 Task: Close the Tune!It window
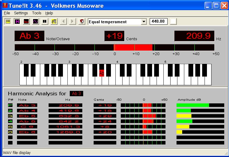(224, 6)
